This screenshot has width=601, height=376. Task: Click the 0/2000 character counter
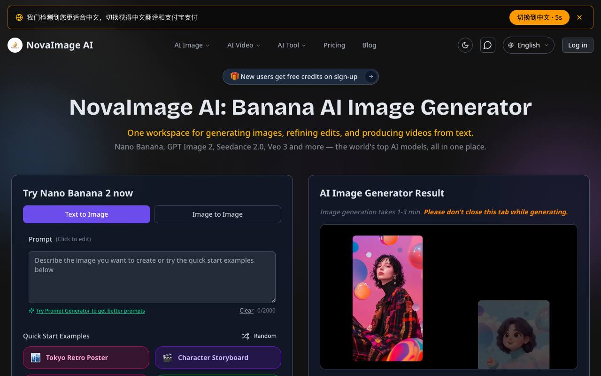click(x=266, y=311)
